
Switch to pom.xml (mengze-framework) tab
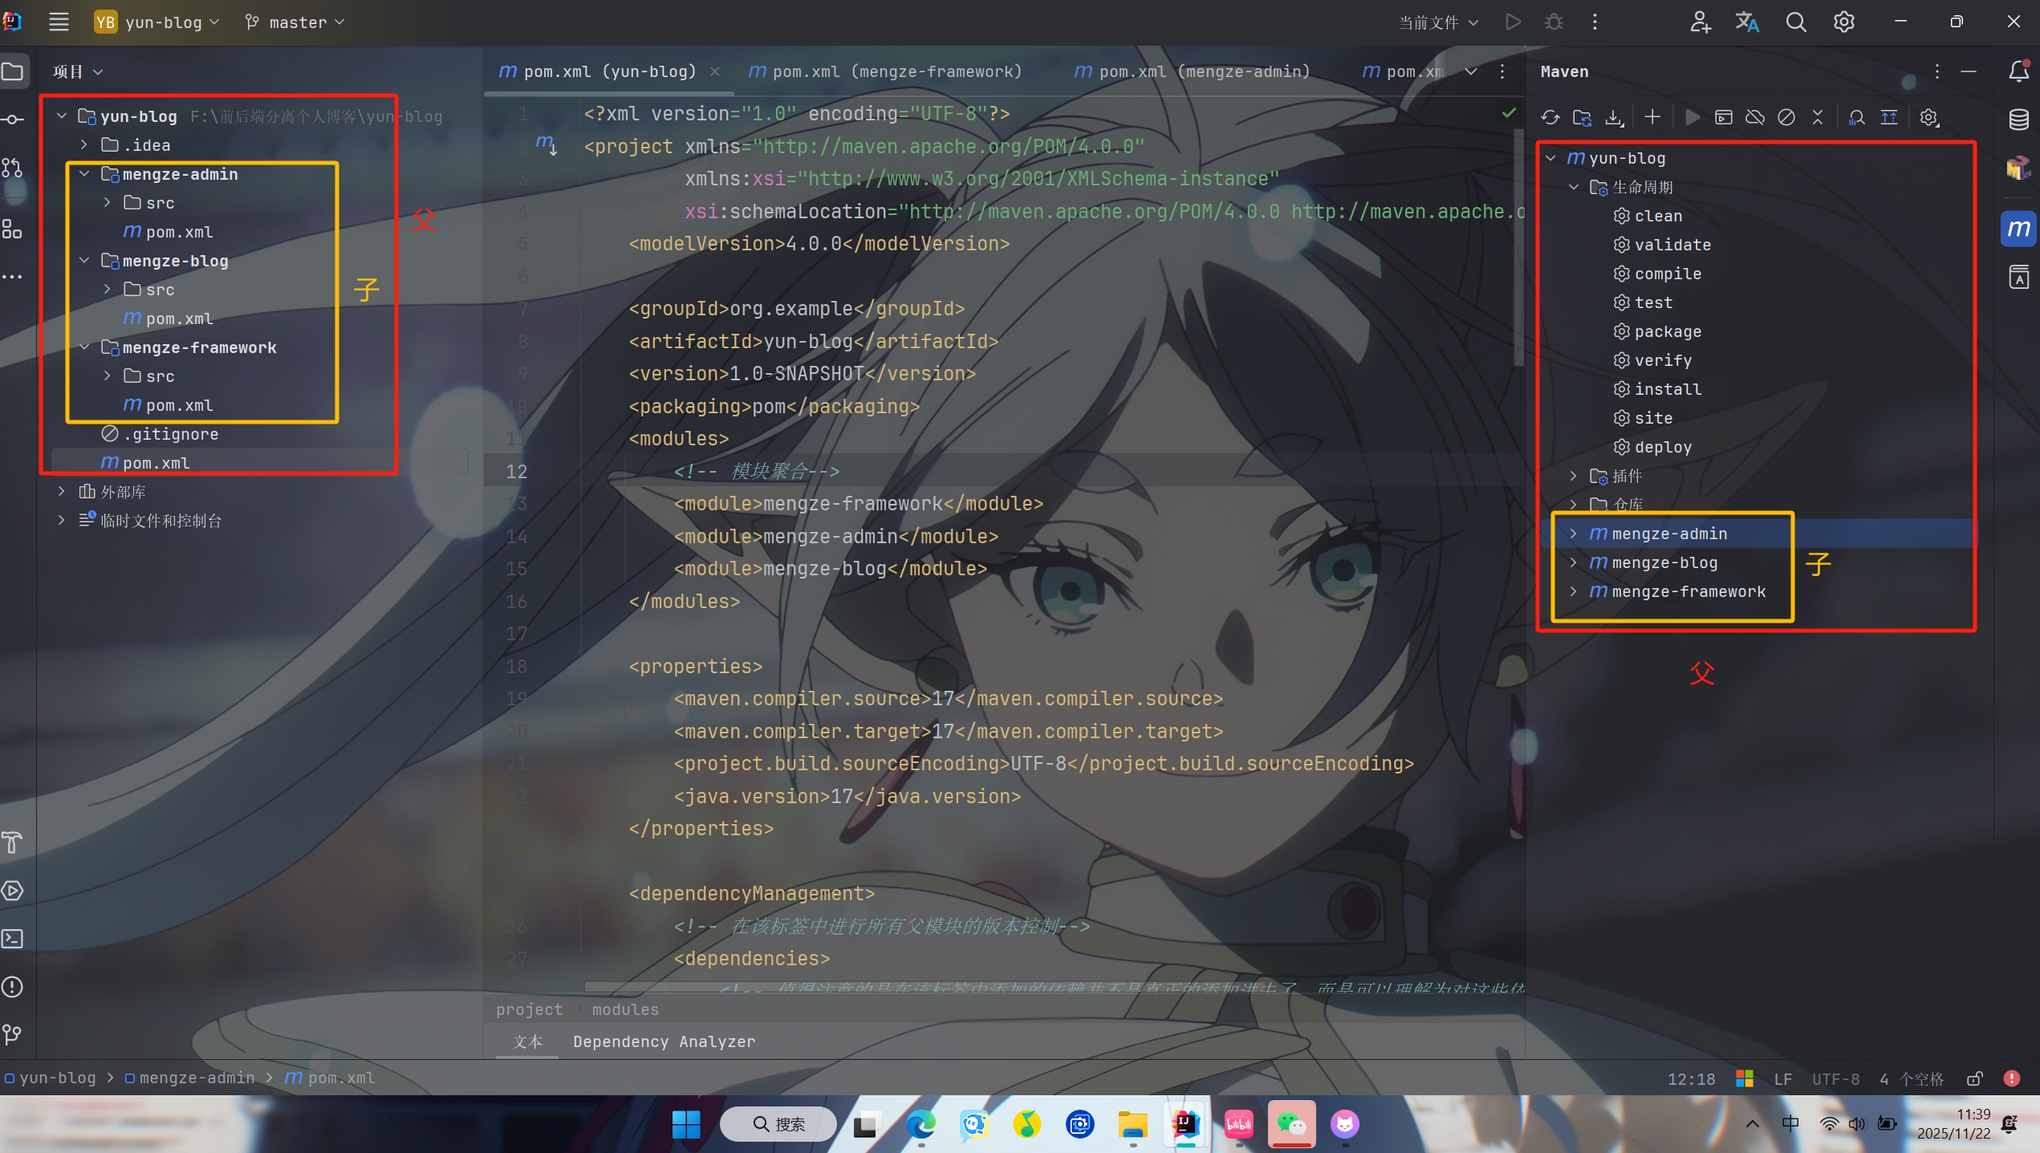click(885, 71)
